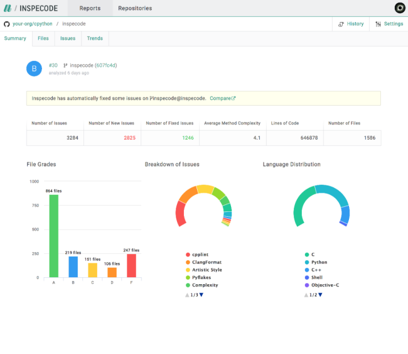Click the orange grade D bar
This screenshot has height=354, width=408.
(112, 272)
